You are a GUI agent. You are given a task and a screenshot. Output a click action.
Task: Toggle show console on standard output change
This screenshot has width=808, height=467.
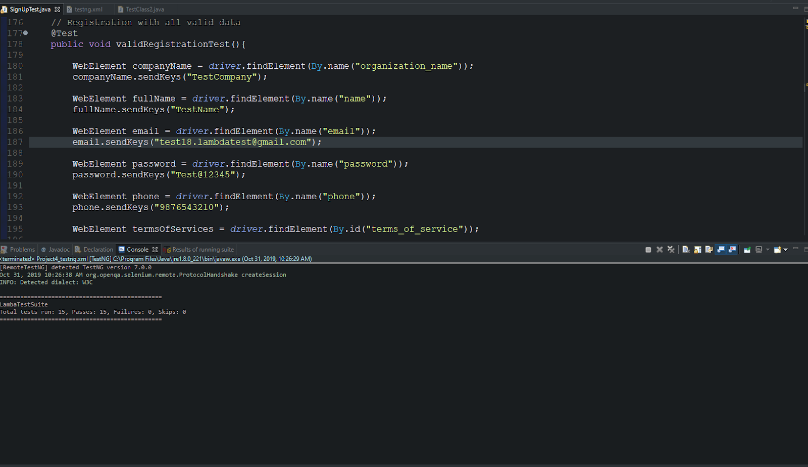point(721,250)
